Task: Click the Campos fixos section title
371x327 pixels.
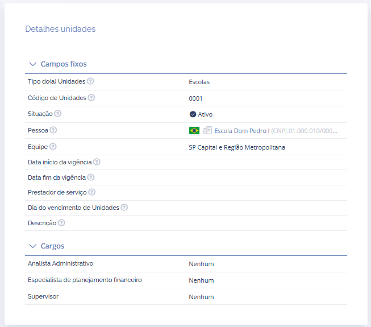Action: (x=64, y=64)
